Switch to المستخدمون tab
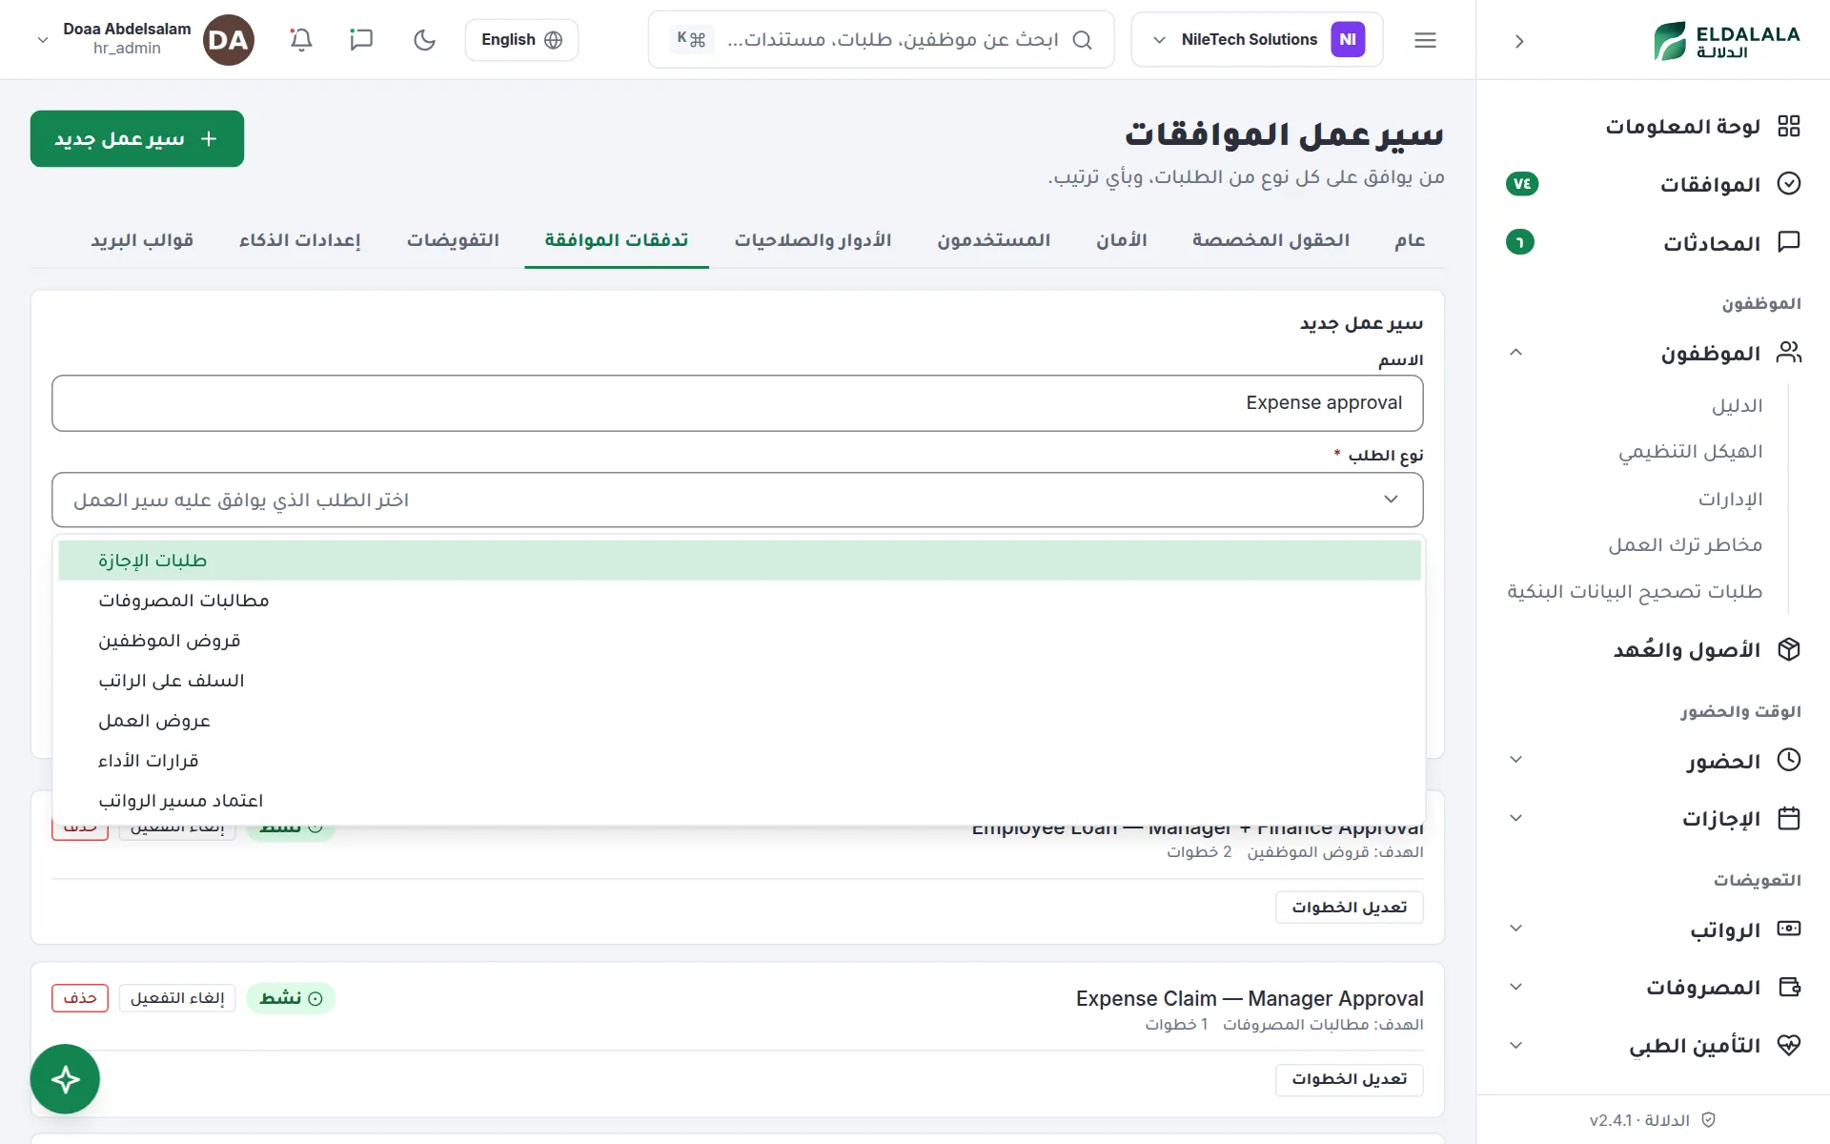The height and width of the screenshot is (1144, 1830). point(993,240)
